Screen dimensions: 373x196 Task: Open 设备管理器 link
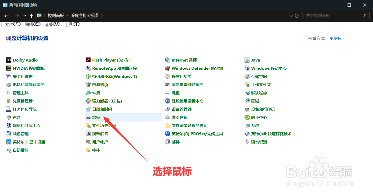(181, 109)
